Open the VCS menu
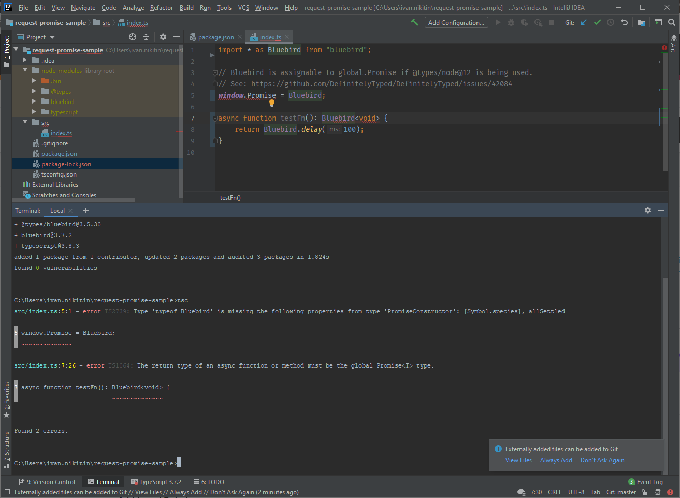The image size is (680, 498). tap(243, 7)
